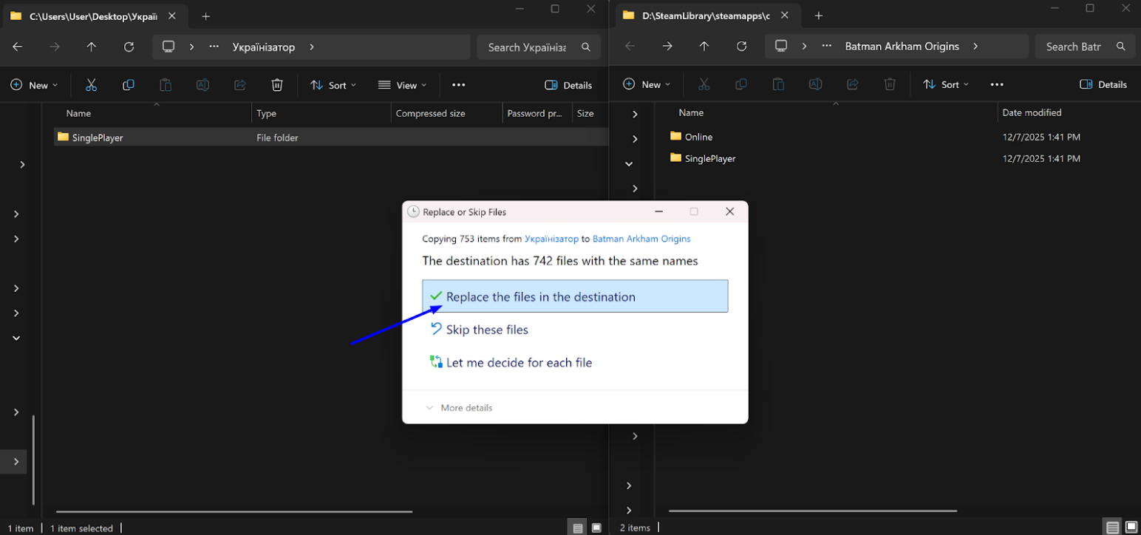Show hidden path segments in Batman address bar ellipsis
1141x535 pixels.
(827, 46)
